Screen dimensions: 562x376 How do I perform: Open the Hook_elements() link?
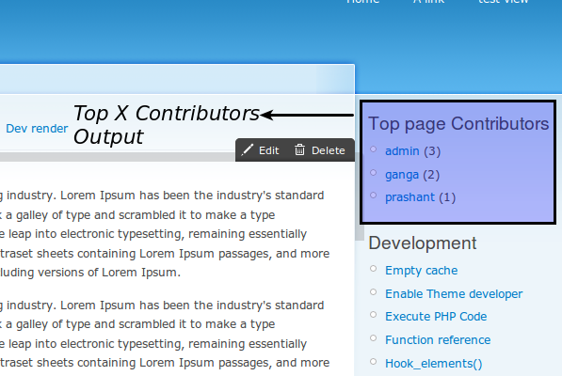point(434,364)
